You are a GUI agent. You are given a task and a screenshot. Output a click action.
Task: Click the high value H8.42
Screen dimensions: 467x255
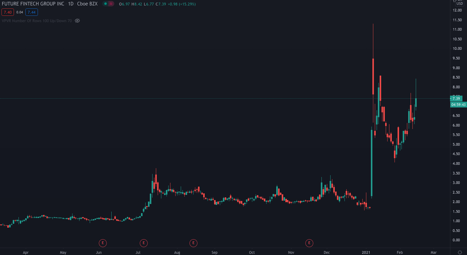(137, 4)
